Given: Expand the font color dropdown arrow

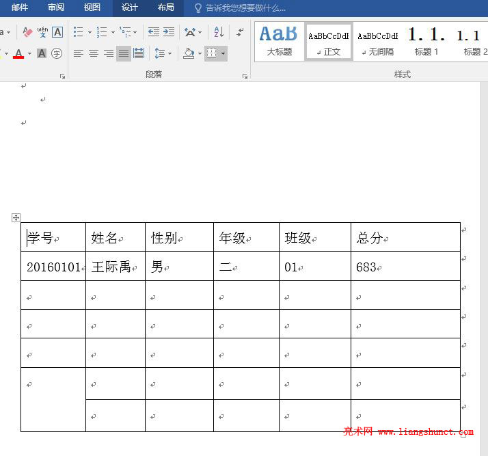Looking at the screenshot, I should point(29,54).
